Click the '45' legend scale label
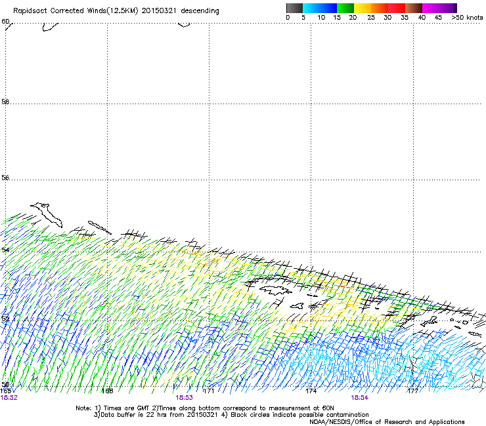Screen dimensions: 486x426 [x=438, y=18]
